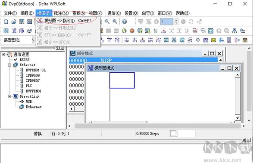The width and height of the screenshot is (253, 163).
Task: Click the orange STOP circle icon
Action: point(132,31)
